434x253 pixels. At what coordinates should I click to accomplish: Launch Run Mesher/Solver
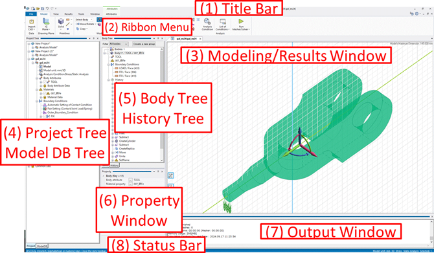coord(241,25)
